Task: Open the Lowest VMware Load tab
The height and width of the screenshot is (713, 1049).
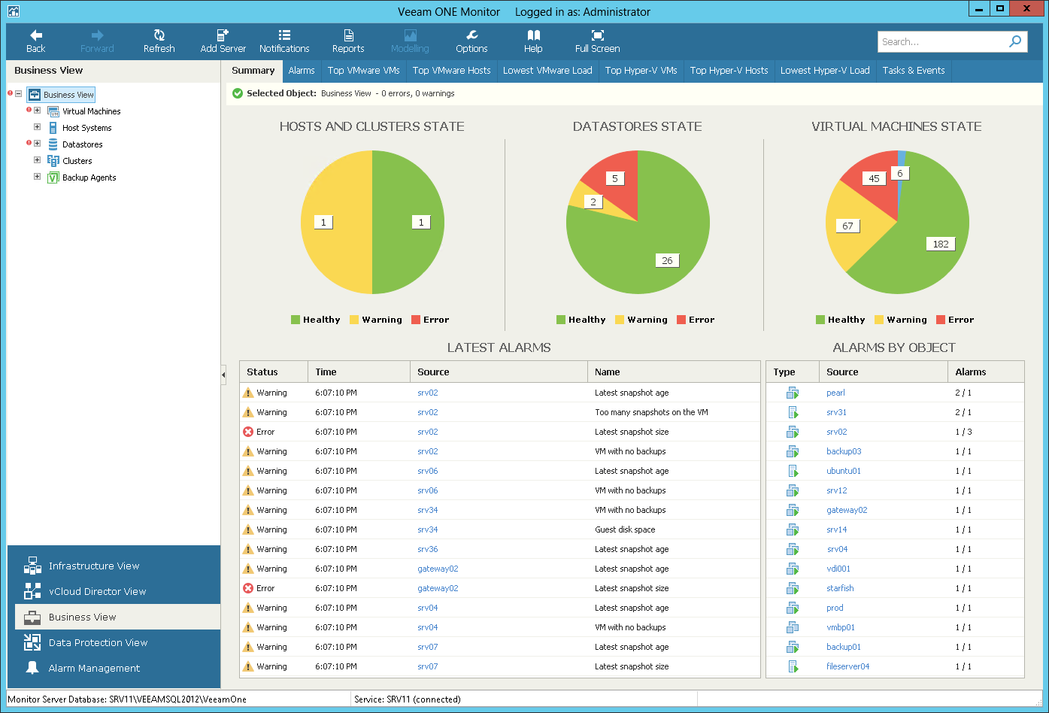Action: point(547,71)
